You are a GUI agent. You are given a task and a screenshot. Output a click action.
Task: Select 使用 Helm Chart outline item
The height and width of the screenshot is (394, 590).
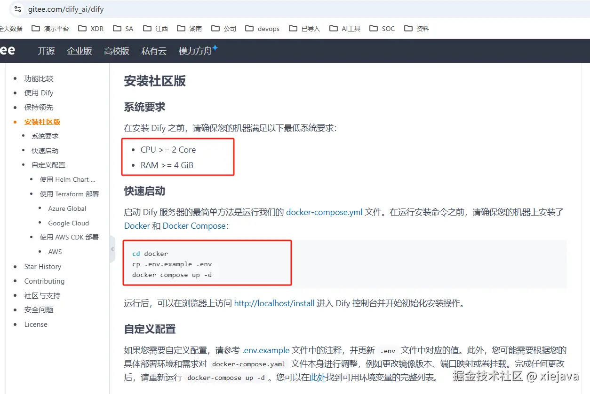pyautogui.click(x=68, y=179)
